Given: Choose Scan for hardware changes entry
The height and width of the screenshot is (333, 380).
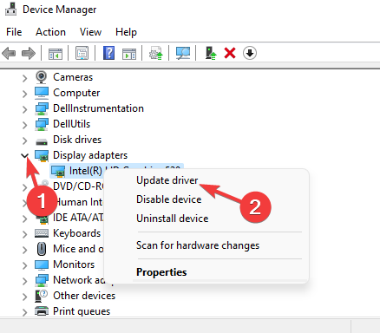Looking at the screenshot, I should coord(198,245).
